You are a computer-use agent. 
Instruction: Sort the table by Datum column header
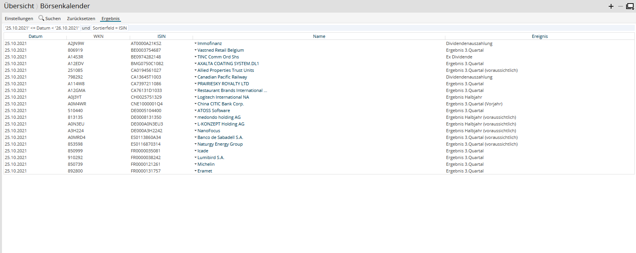[35, 36]
